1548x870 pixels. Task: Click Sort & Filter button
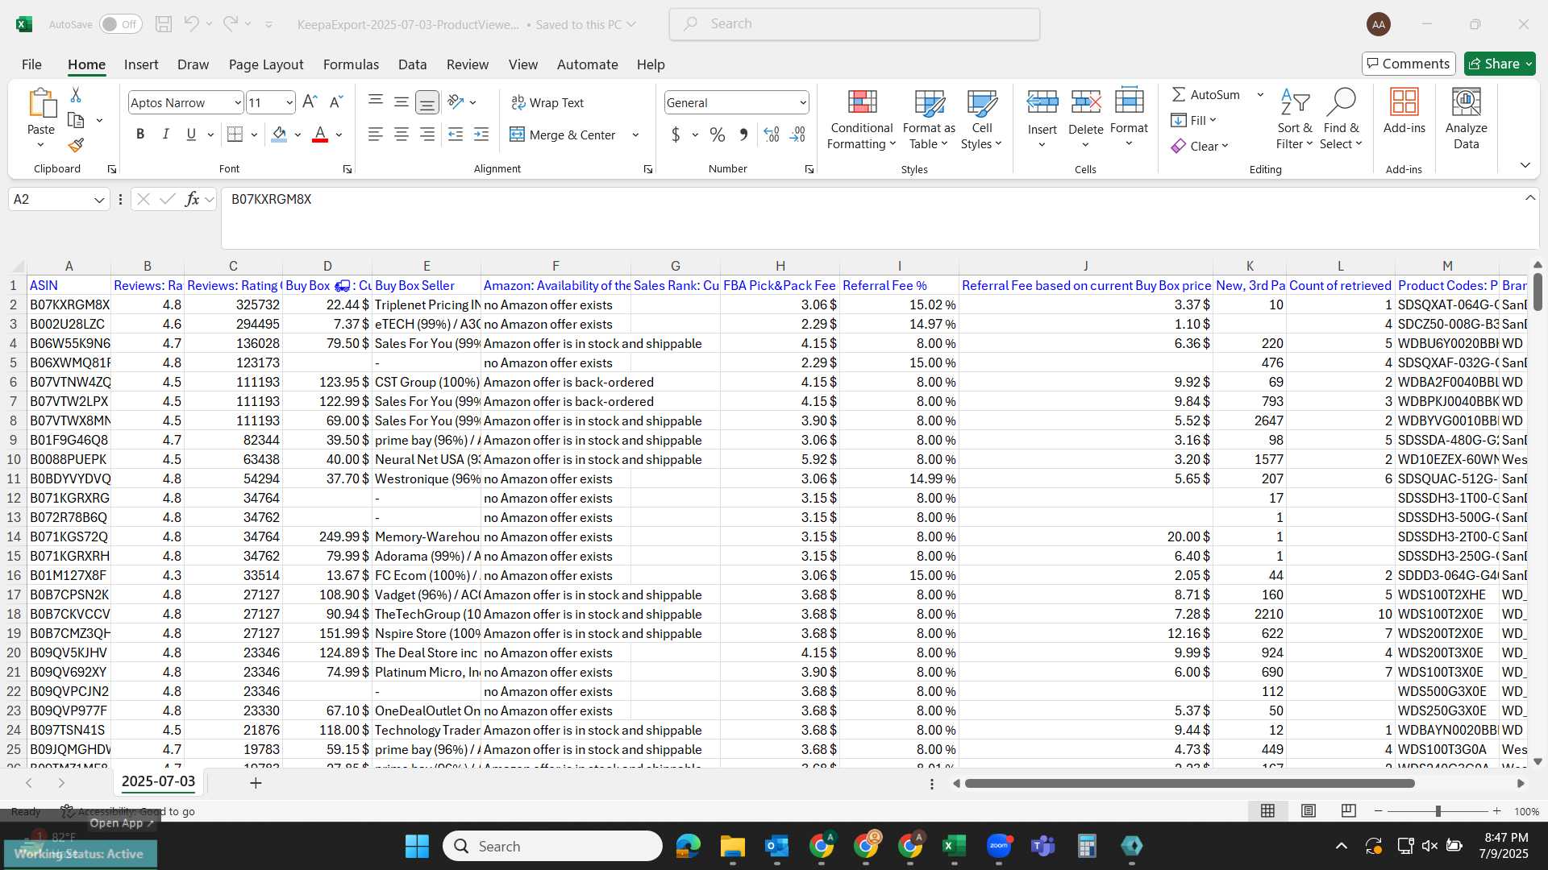1294,119
